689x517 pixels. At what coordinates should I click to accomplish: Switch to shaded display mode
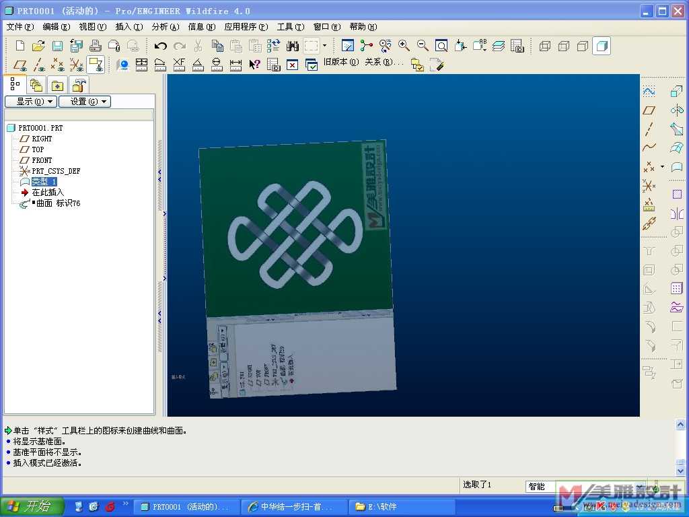602,46
